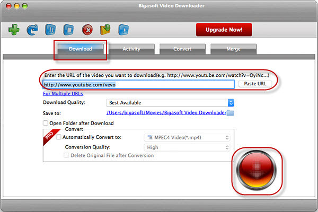Click the video URL input field
The height and width of the screenshot is (212, 318).
138,84
